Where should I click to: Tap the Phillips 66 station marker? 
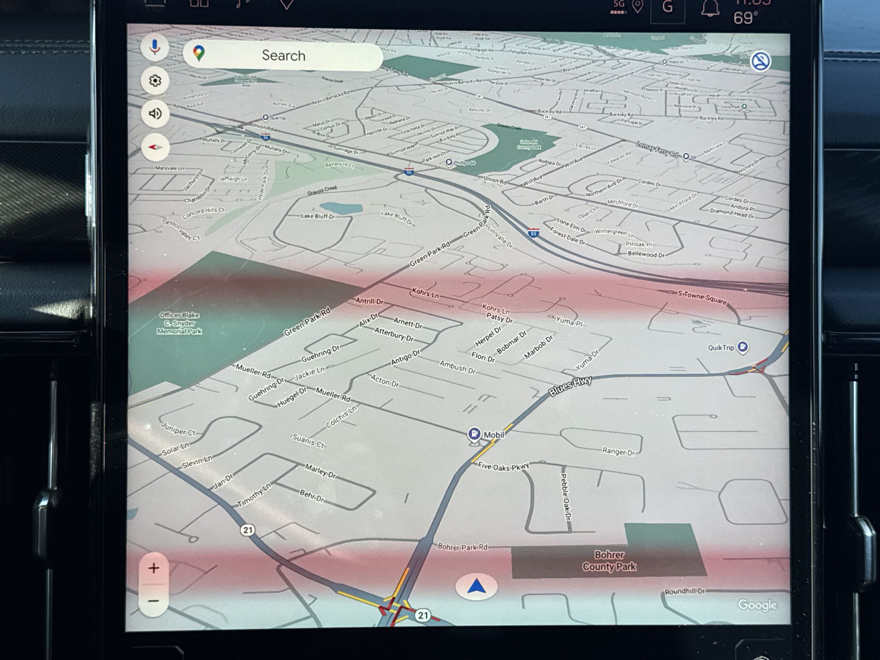tap(449, 163)
